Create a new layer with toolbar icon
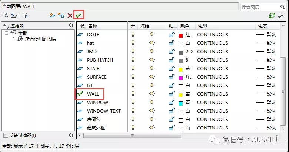Viewport: 289px width, 152px height. click(53, 15)
